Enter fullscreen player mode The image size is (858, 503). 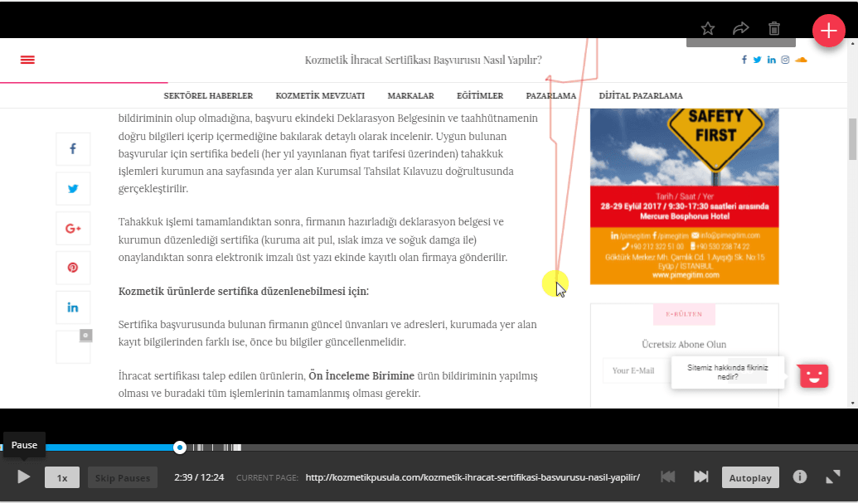click(x=833, y=476)
